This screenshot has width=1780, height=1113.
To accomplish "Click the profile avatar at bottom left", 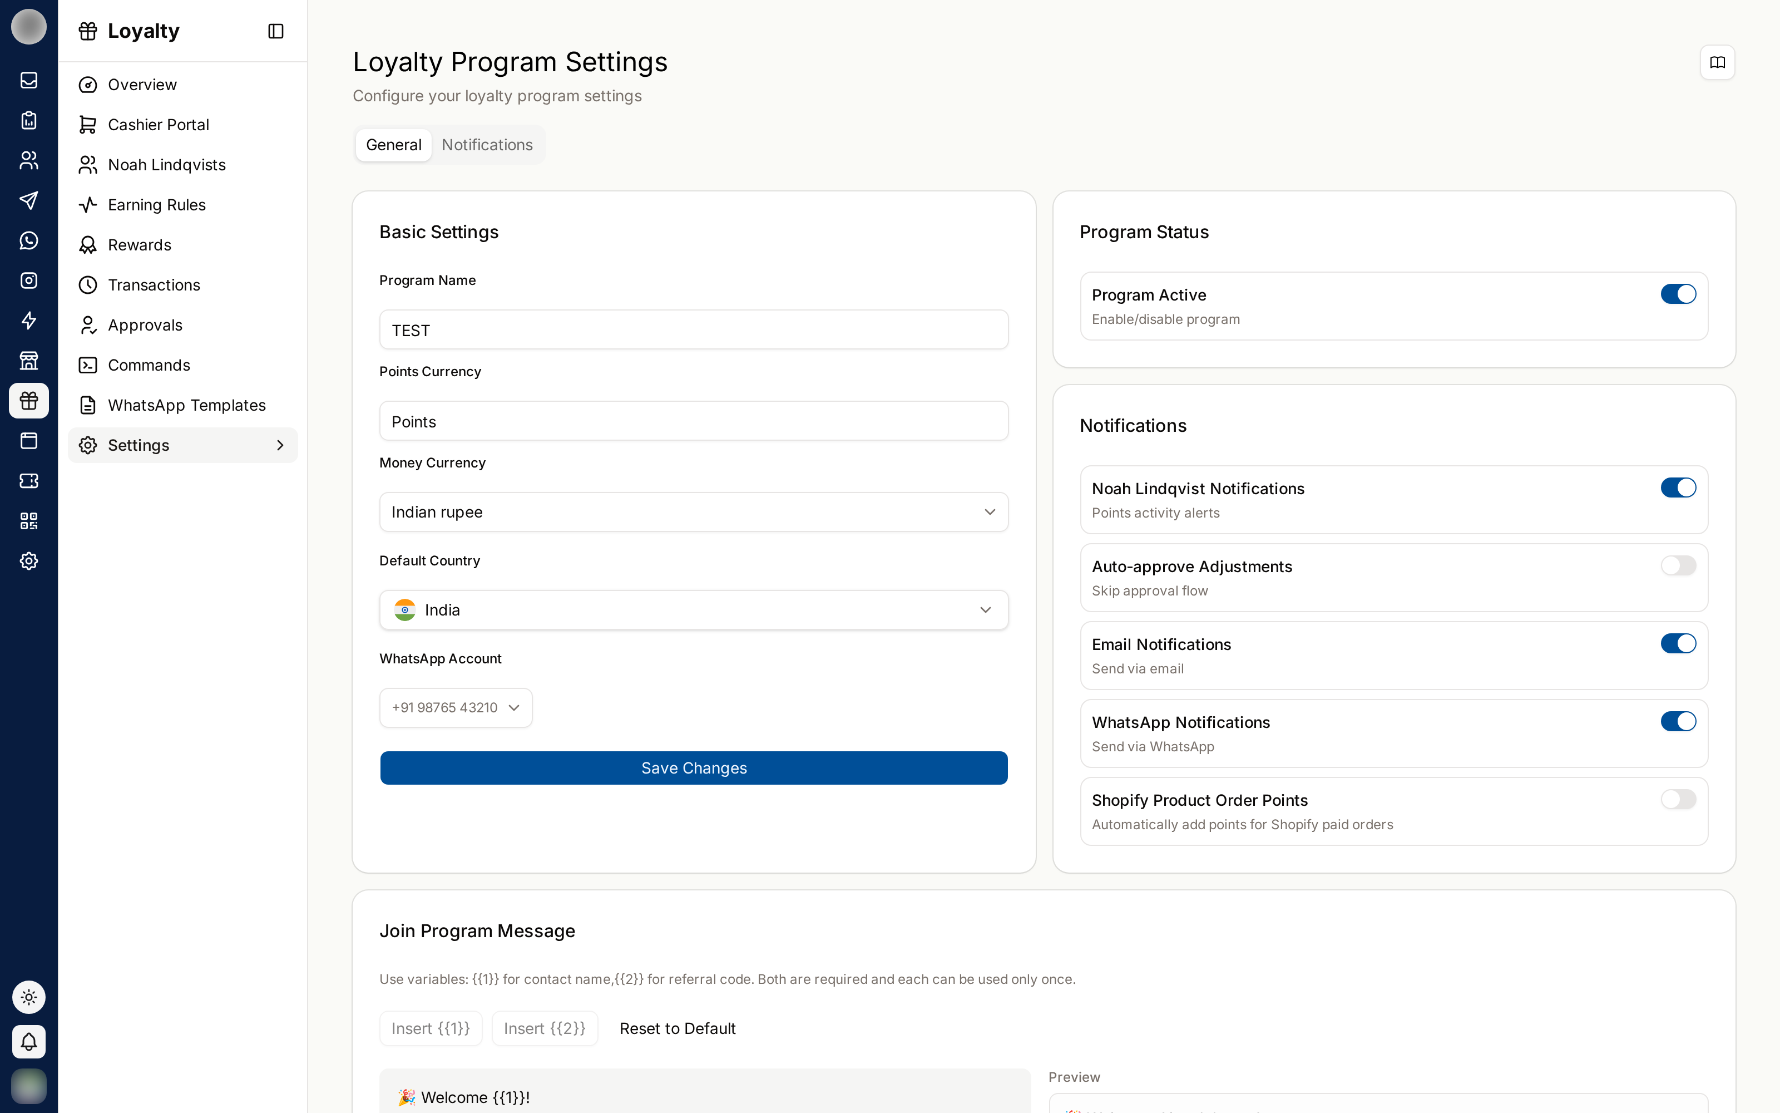I will coord(29,1086).
